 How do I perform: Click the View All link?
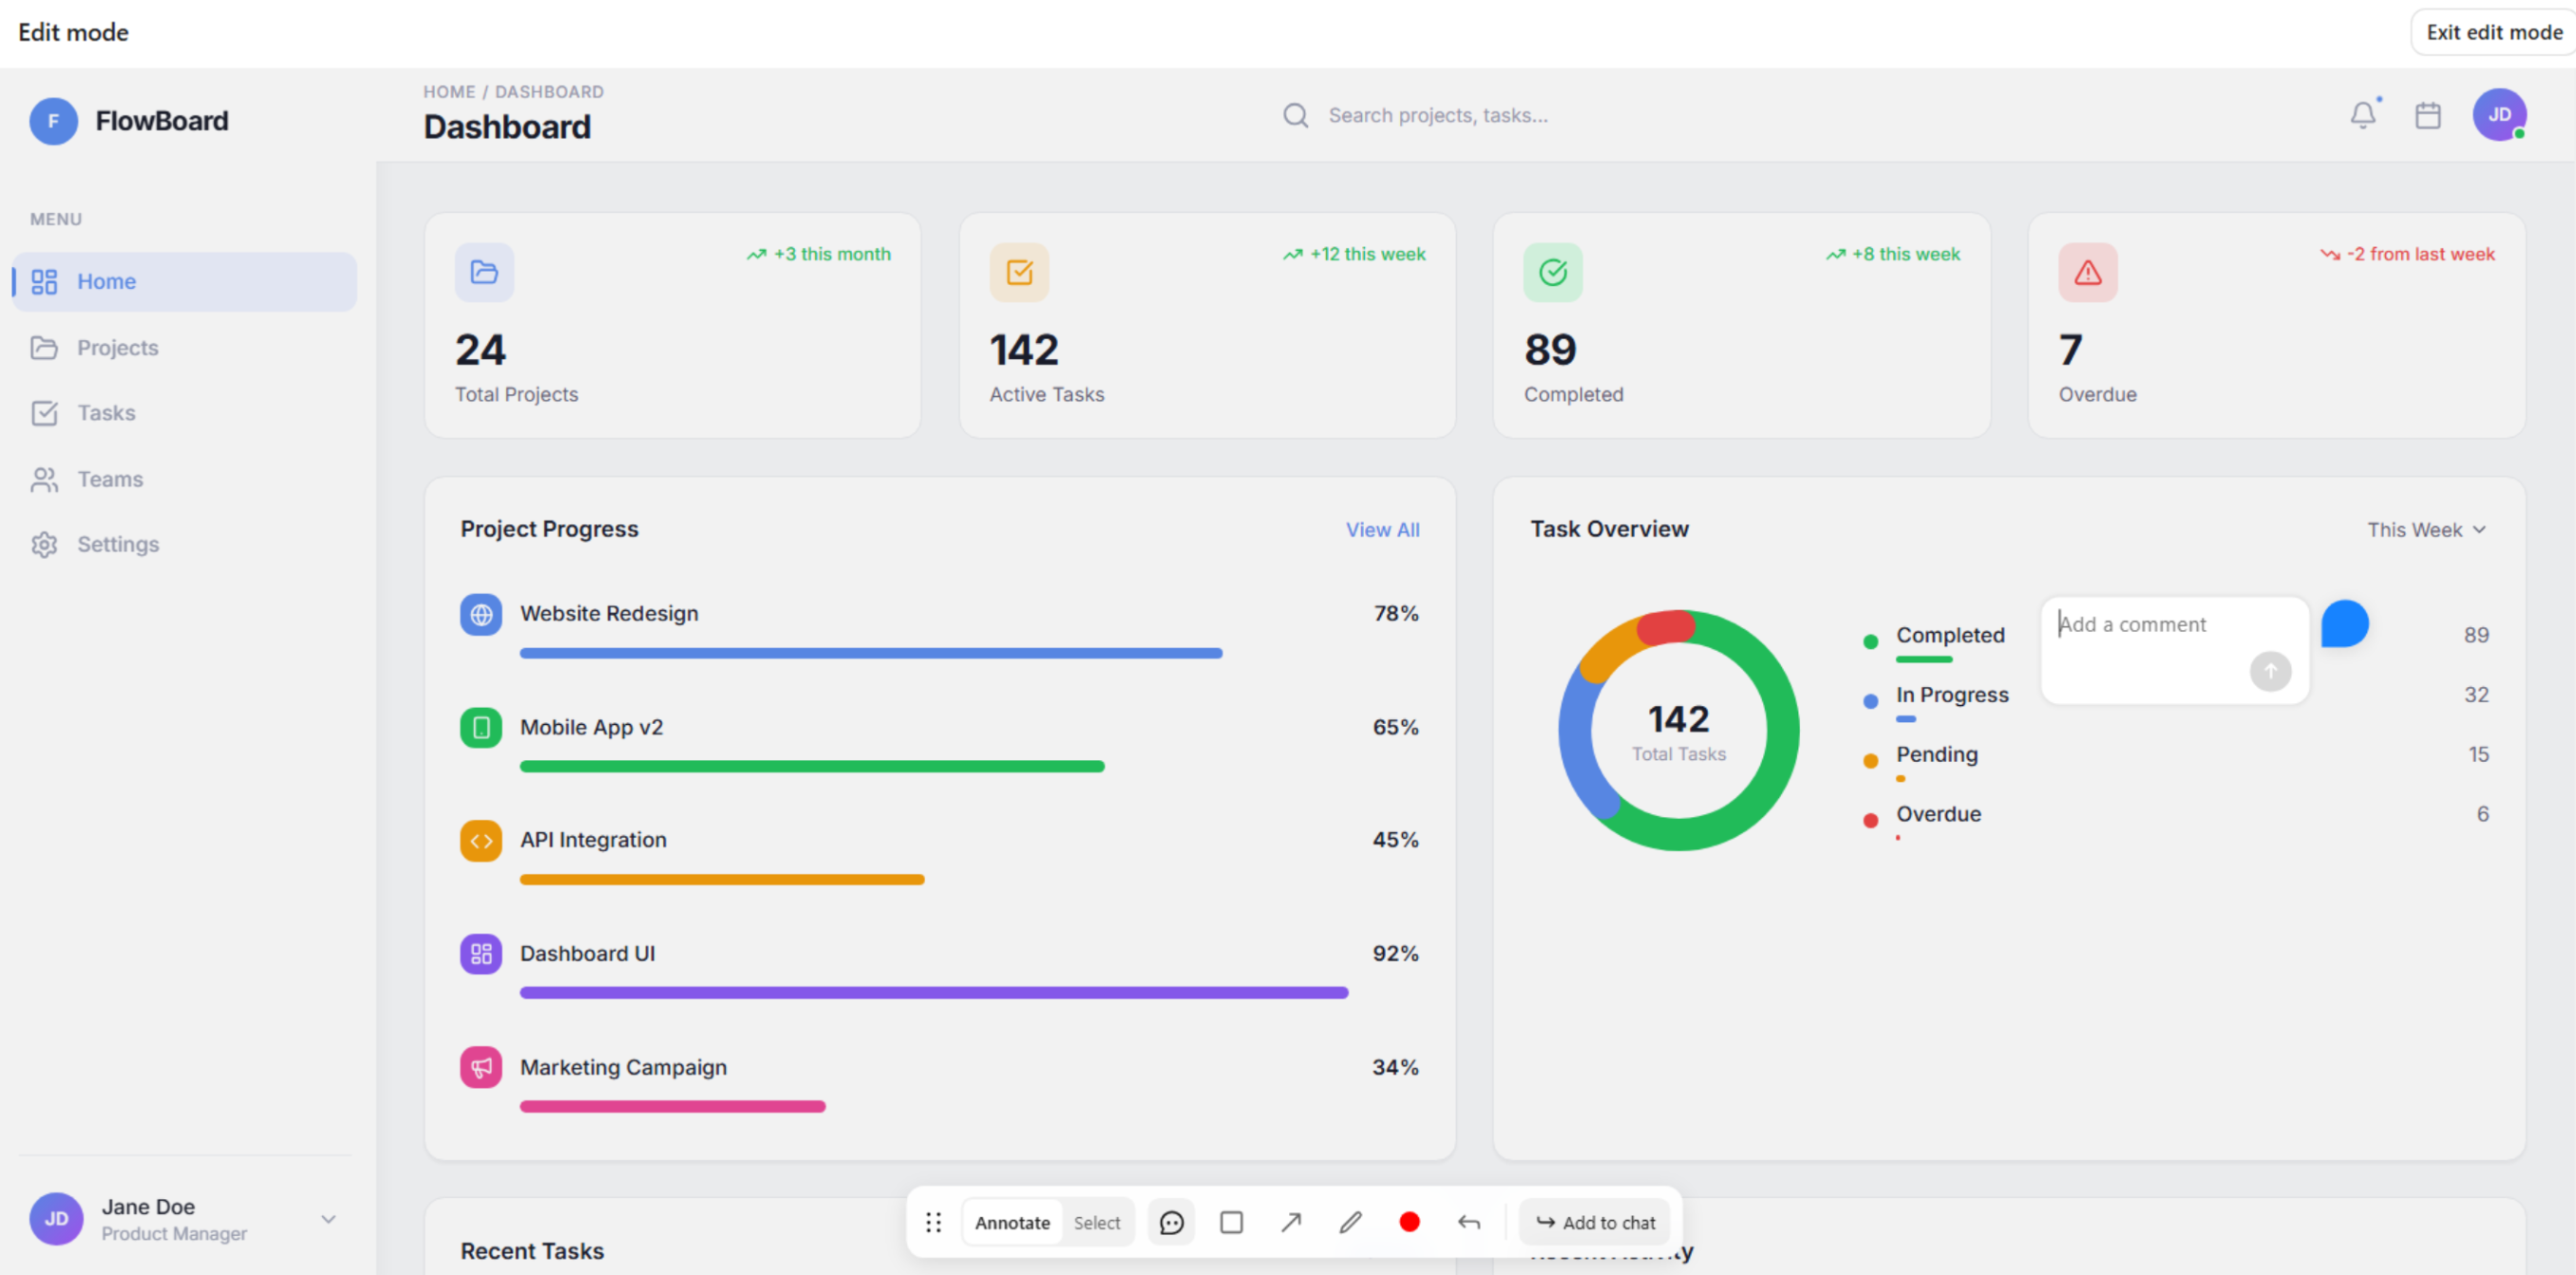[x=1382, y=530]
